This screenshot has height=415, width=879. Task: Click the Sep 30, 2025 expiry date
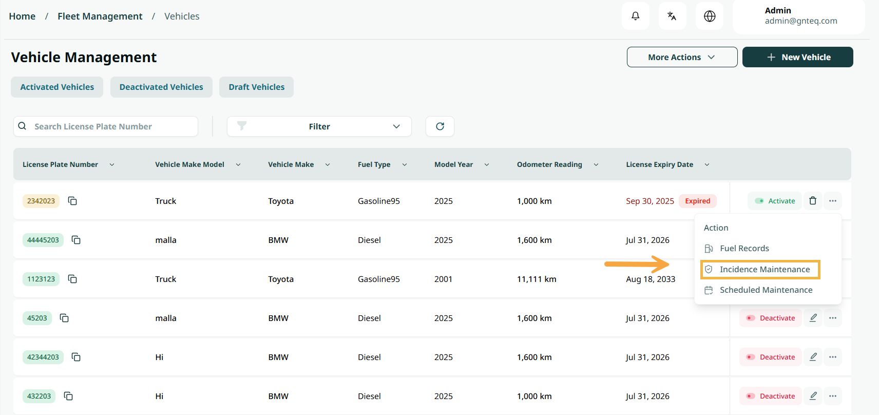tap(650, 201)
